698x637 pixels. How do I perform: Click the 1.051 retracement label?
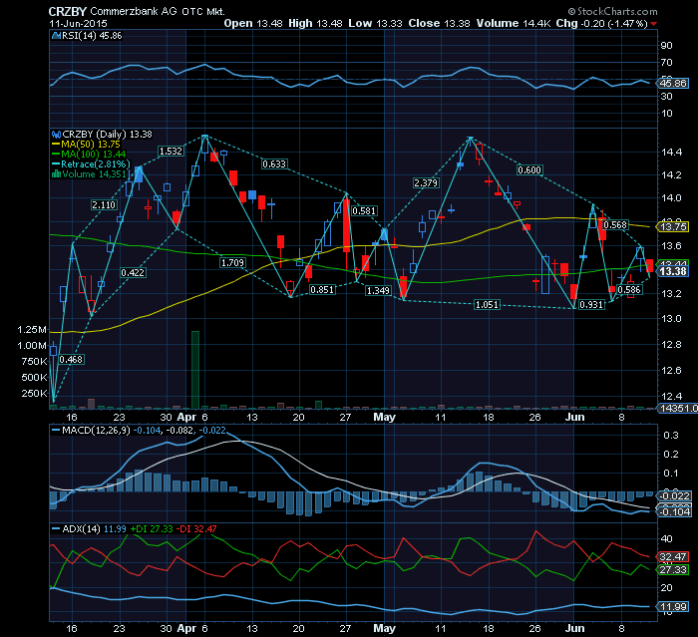(x=487, y=304)
